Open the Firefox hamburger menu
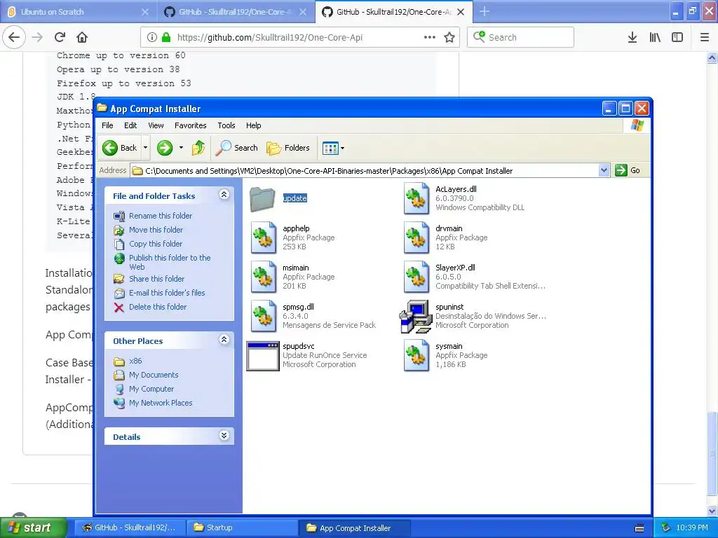718x538 pixels. pyautogui.click(x=705, y=38)
